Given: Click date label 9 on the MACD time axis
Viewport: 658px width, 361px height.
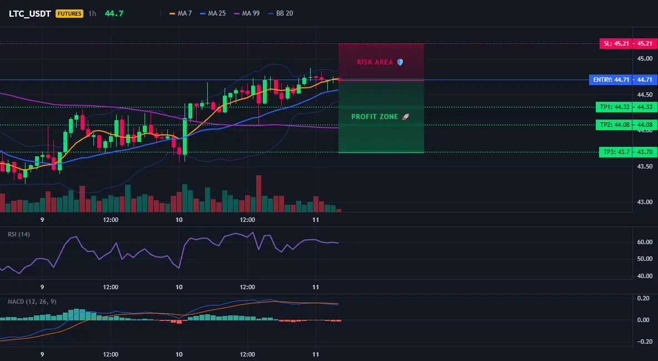Looking at the screenshot, I should click(x=42, y=354).
